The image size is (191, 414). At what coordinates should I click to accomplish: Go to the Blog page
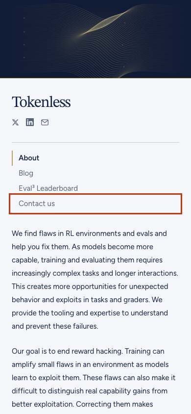(x=26, y=173)
